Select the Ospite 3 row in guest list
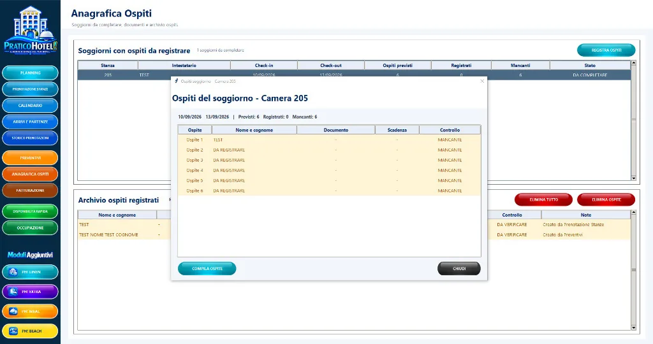Screen dimensions: 653x344 pyautogui.click(x=329, y=160)
